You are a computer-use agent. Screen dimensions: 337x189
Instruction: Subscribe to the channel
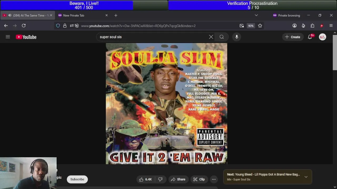tap(77, 179)
